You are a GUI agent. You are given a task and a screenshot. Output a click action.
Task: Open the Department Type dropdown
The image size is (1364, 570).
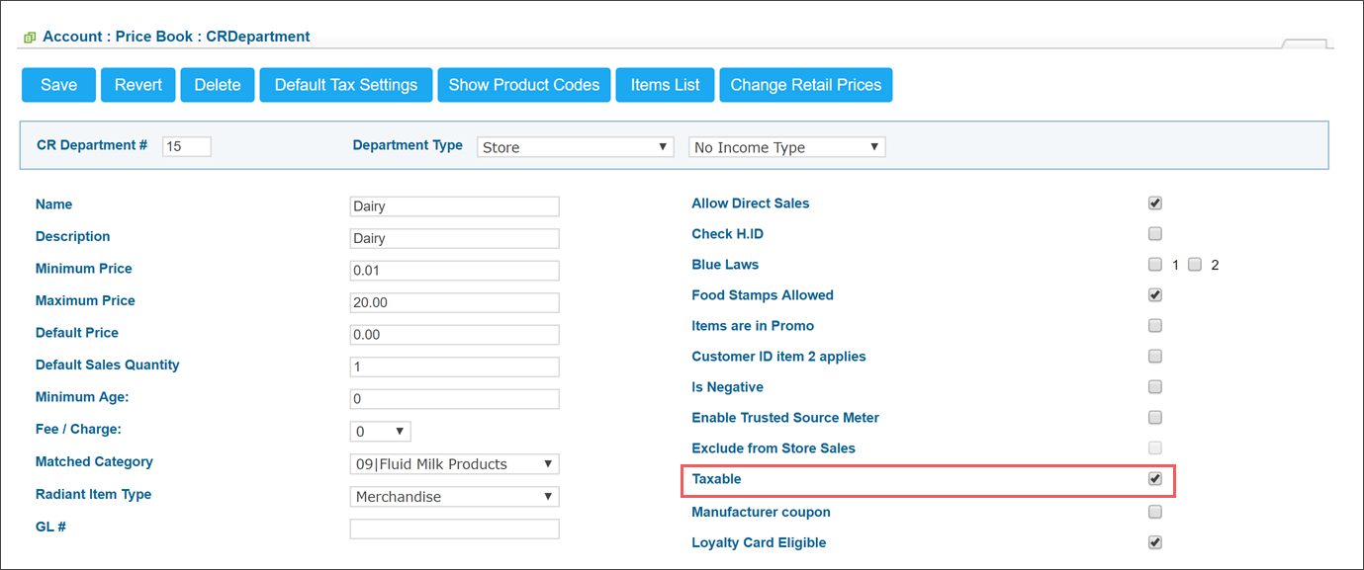click(576, 147)
